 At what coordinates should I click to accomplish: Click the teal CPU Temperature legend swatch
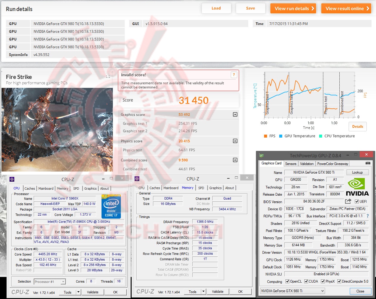tap(321, 136)
